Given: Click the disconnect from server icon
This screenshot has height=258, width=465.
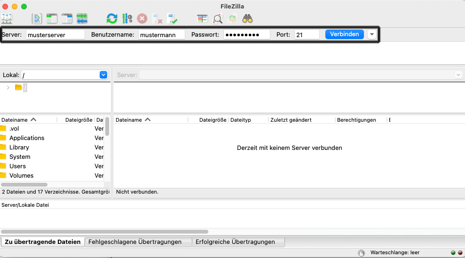Looking at the screenshot, I should coord(157,19).
